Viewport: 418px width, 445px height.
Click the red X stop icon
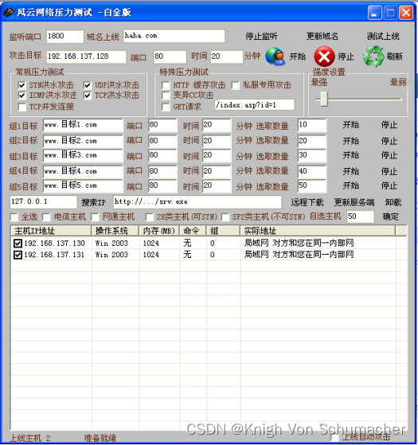[x=324, y=57]
